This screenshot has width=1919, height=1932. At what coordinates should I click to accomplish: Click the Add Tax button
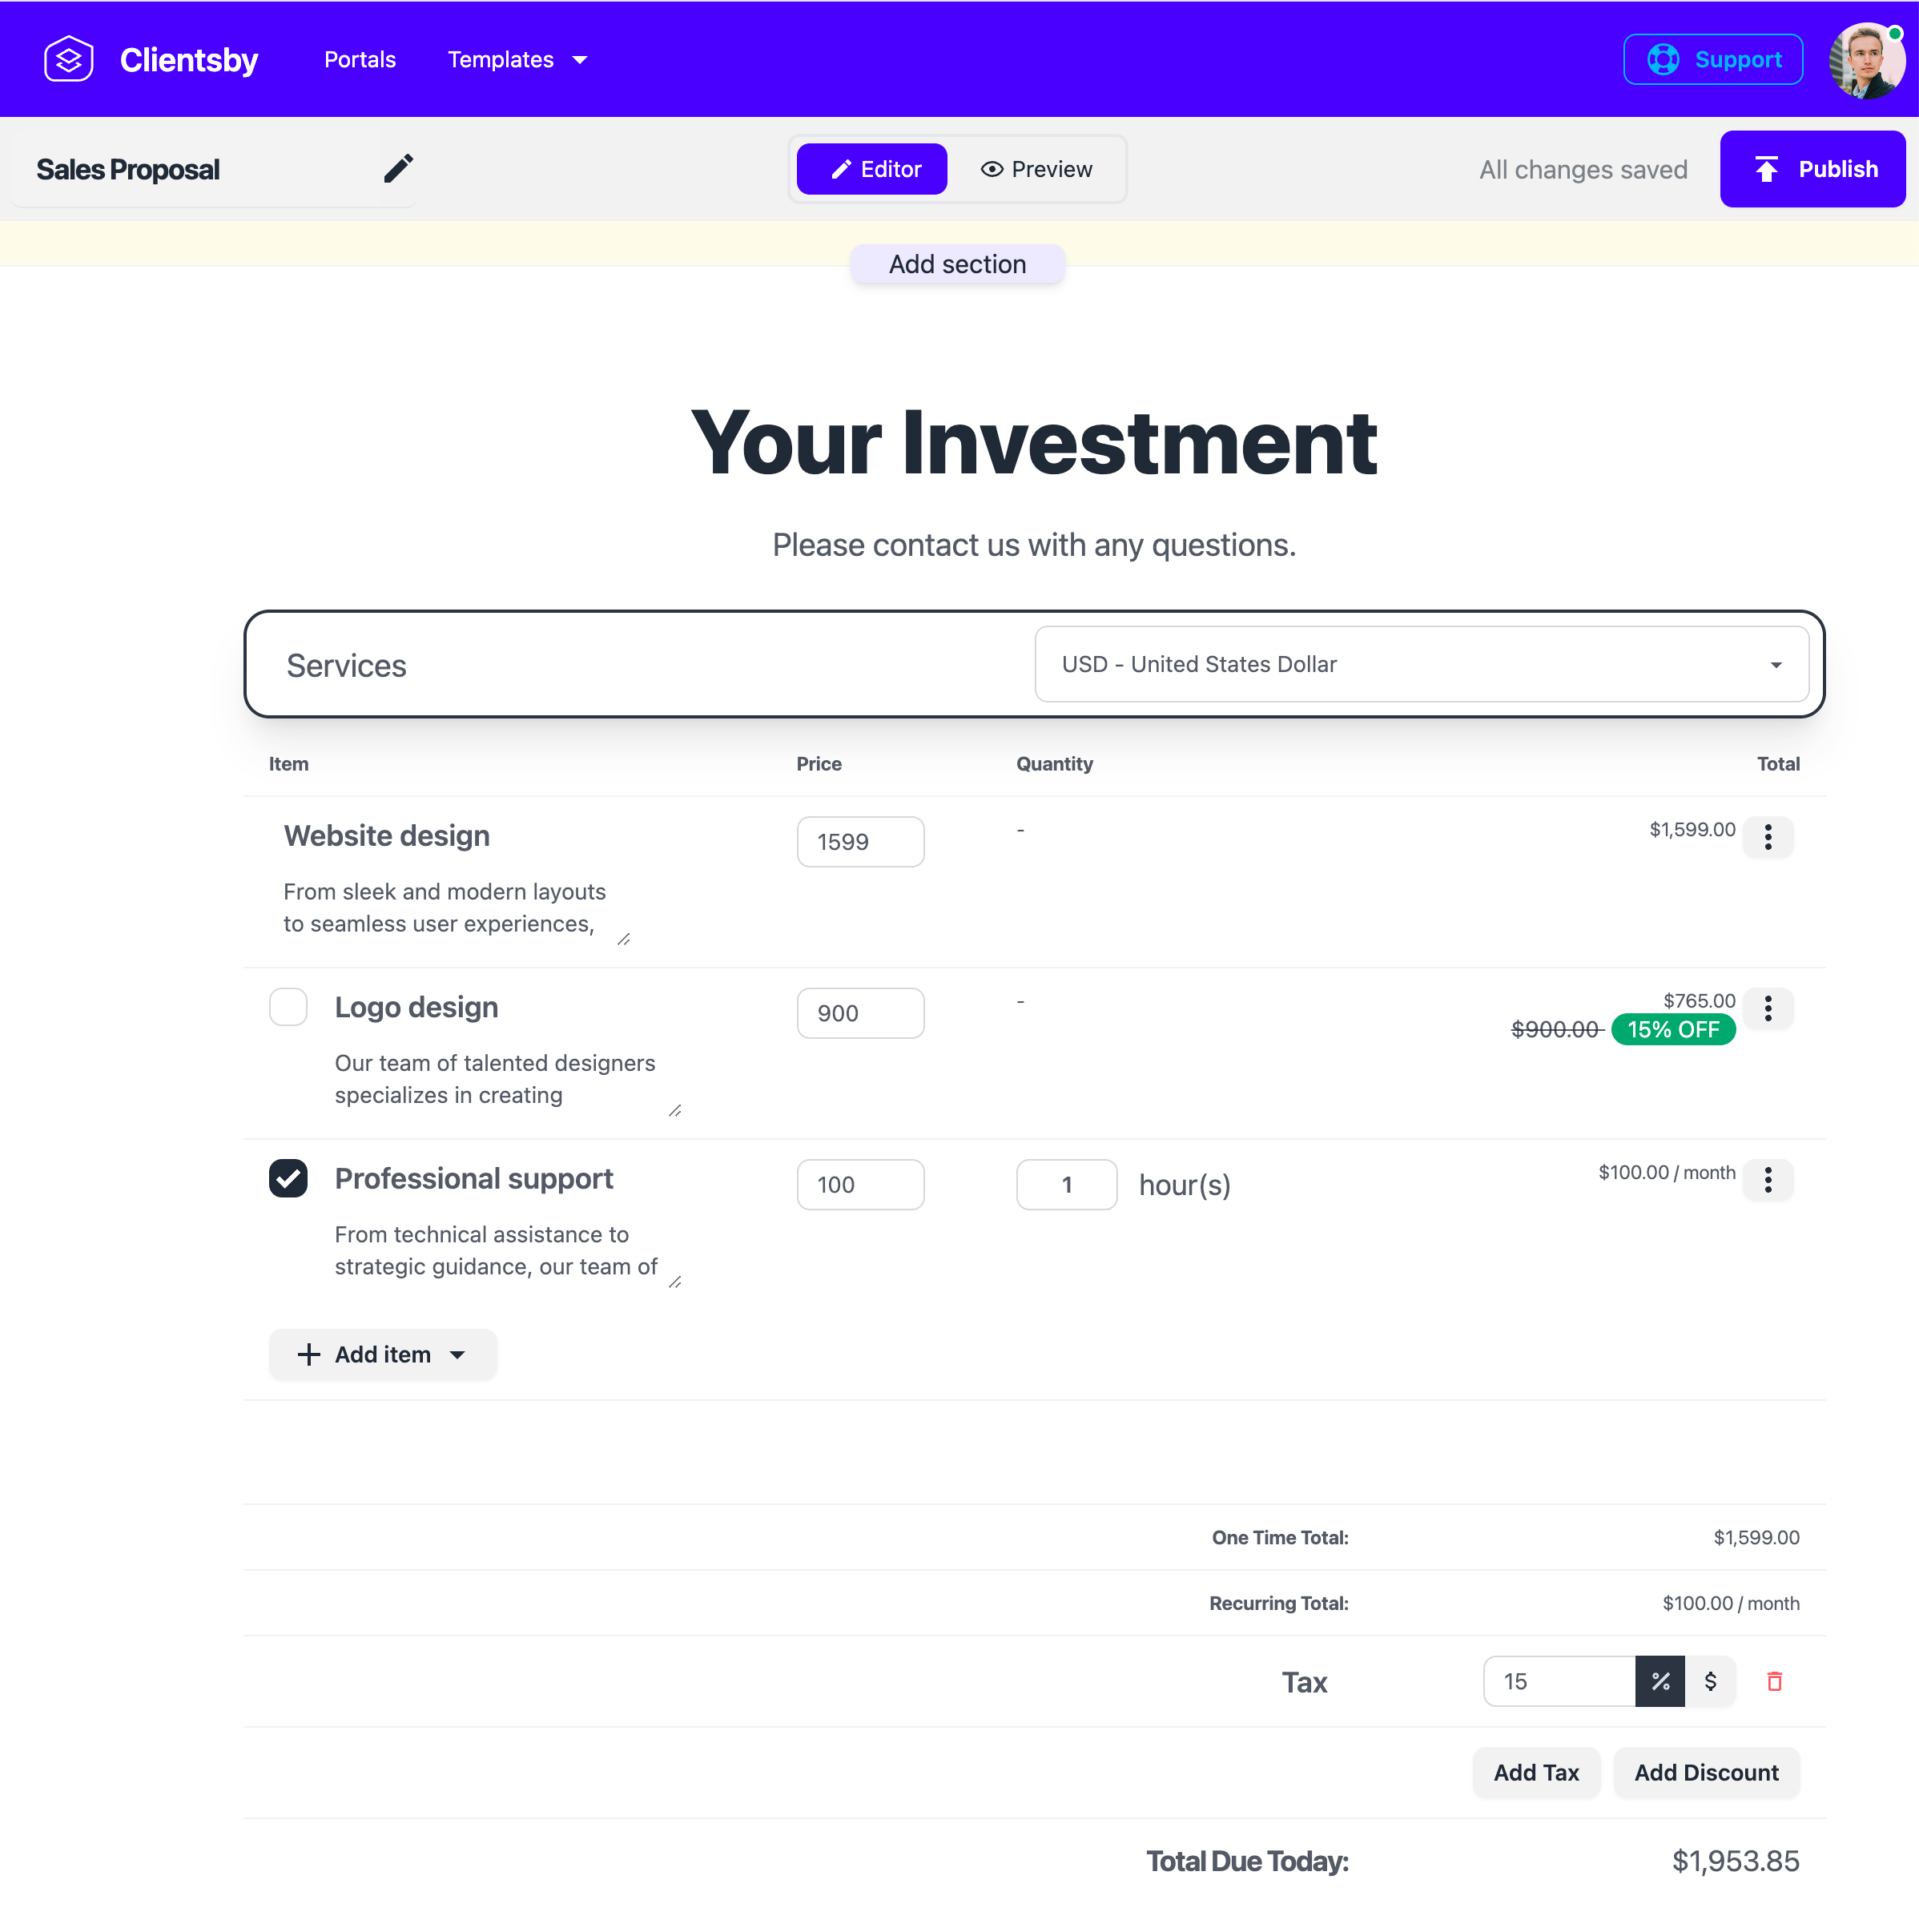[x=1536, y=1772]
